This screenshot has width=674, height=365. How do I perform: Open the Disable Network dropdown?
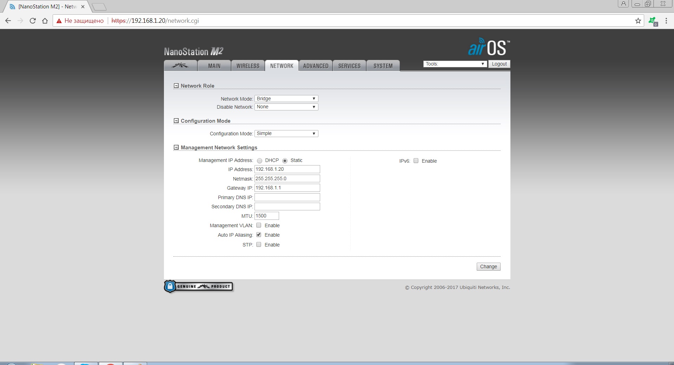[286, 107]
